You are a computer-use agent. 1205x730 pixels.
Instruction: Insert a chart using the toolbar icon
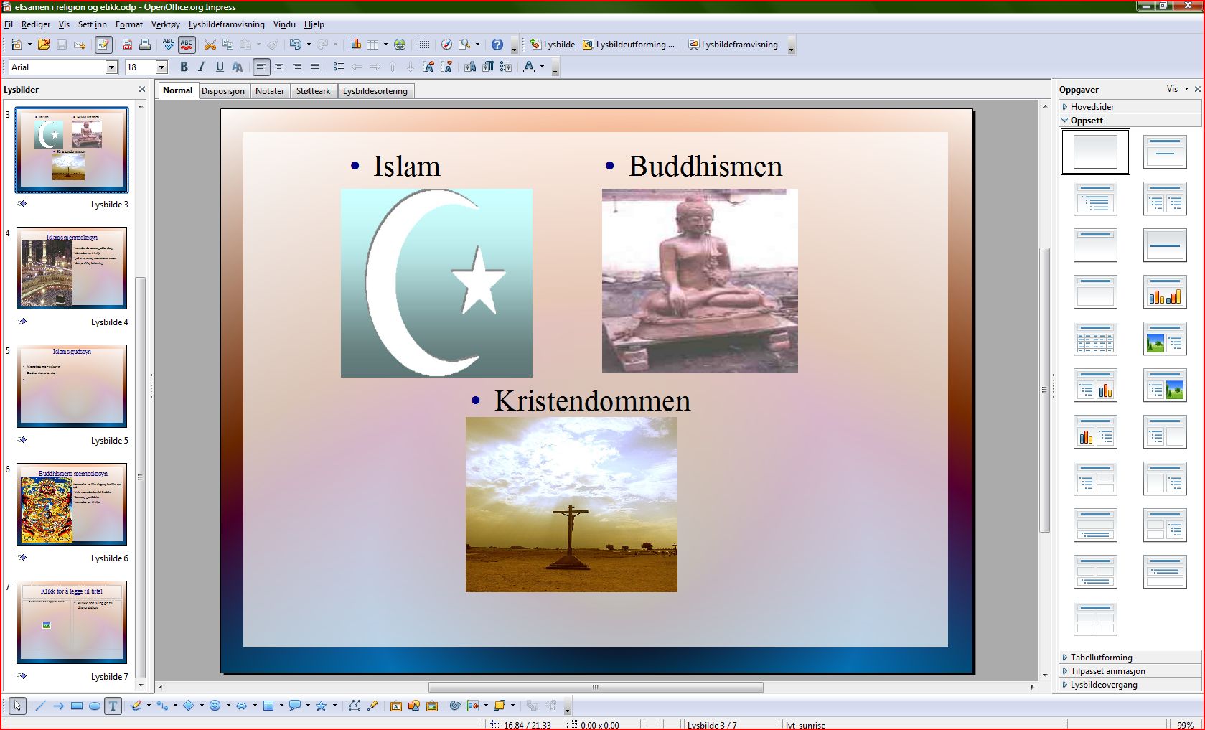tap(355, 45)
